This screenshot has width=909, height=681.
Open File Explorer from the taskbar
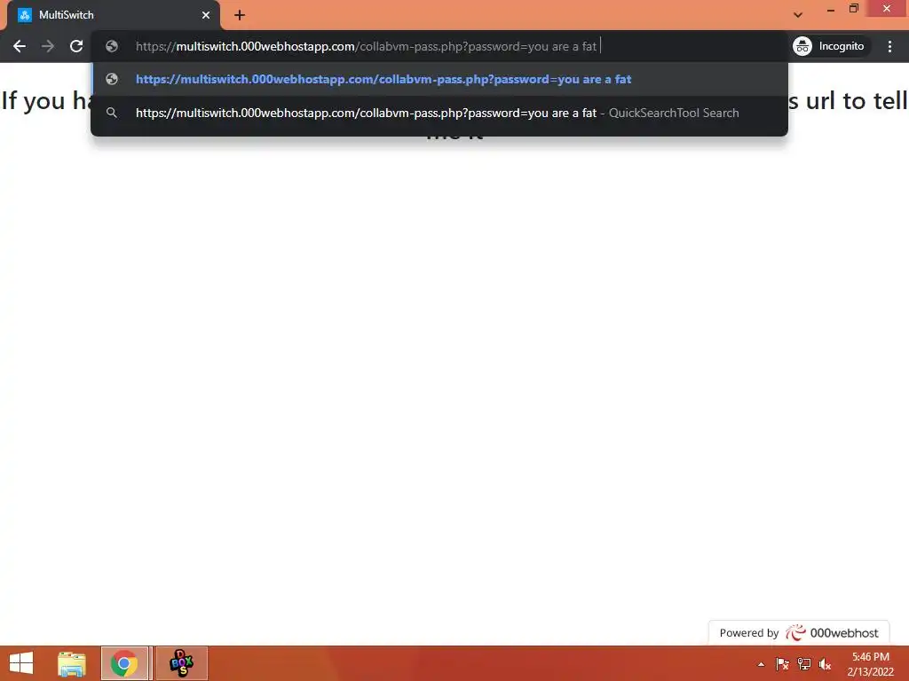(x=72, y=663)
